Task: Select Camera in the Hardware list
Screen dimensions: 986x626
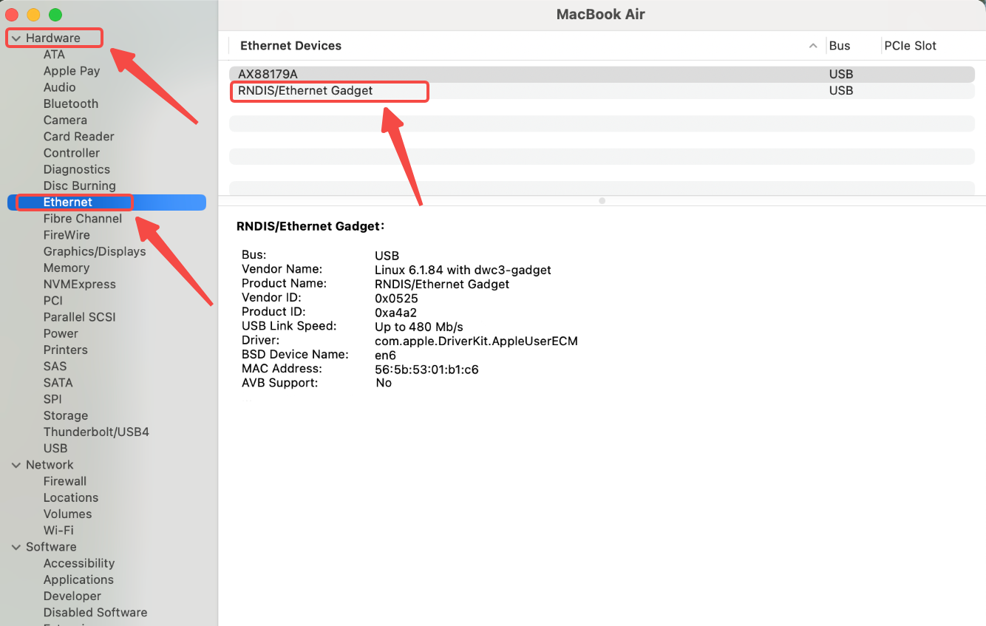Action: click(x=65, y=120)
